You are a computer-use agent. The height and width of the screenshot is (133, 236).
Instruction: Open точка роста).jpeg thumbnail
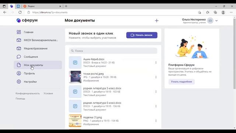75,77
